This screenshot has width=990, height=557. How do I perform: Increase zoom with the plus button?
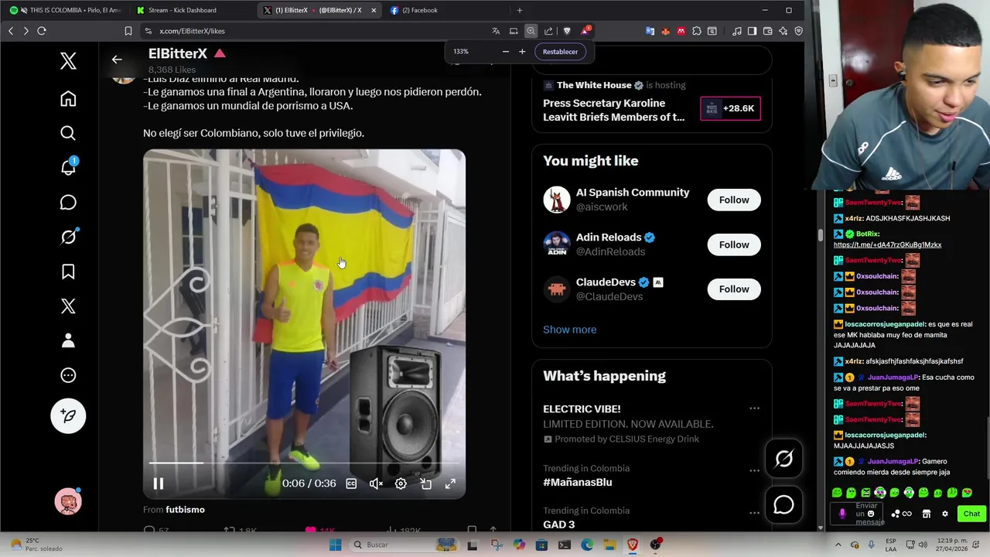522,52
